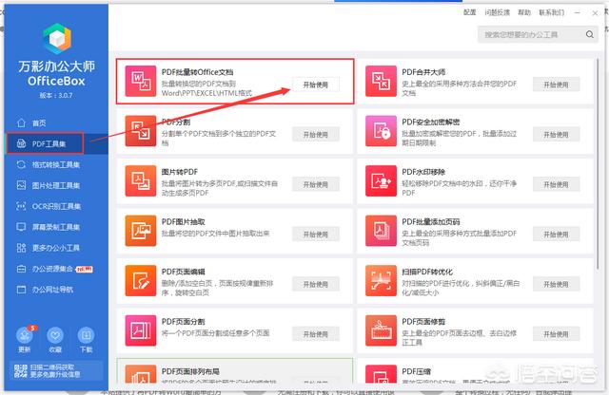
Task: Click the PDF合并大师 title text
Action: click(x=423, y=72)
